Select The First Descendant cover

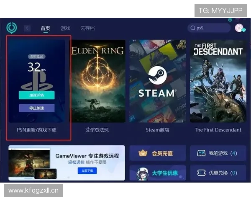click(218, 81)
